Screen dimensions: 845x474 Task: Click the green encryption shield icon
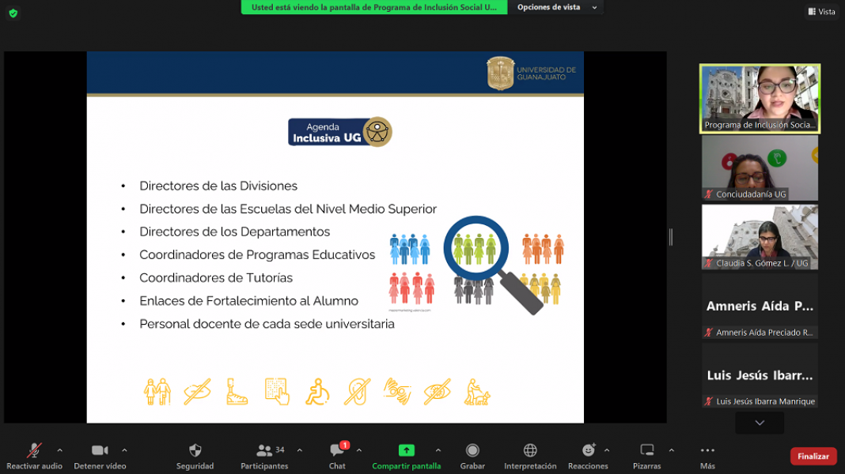point(13,13)
